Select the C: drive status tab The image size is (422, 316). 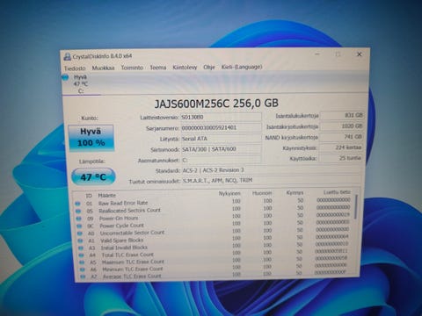click(x=80, y=84)
